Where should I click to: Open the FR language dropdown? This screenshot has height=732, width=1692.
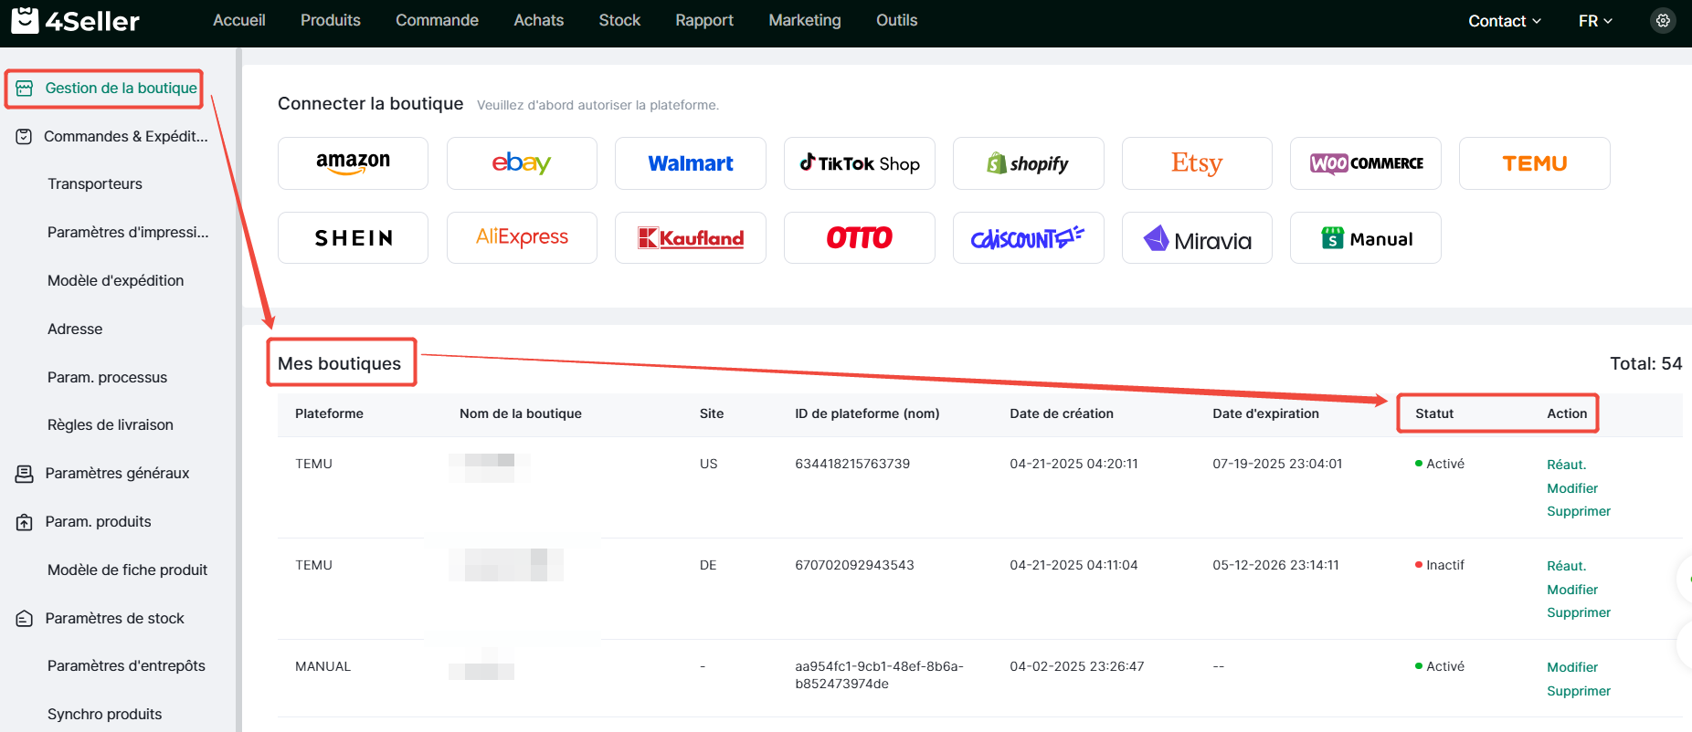(x=1595, y=21)
